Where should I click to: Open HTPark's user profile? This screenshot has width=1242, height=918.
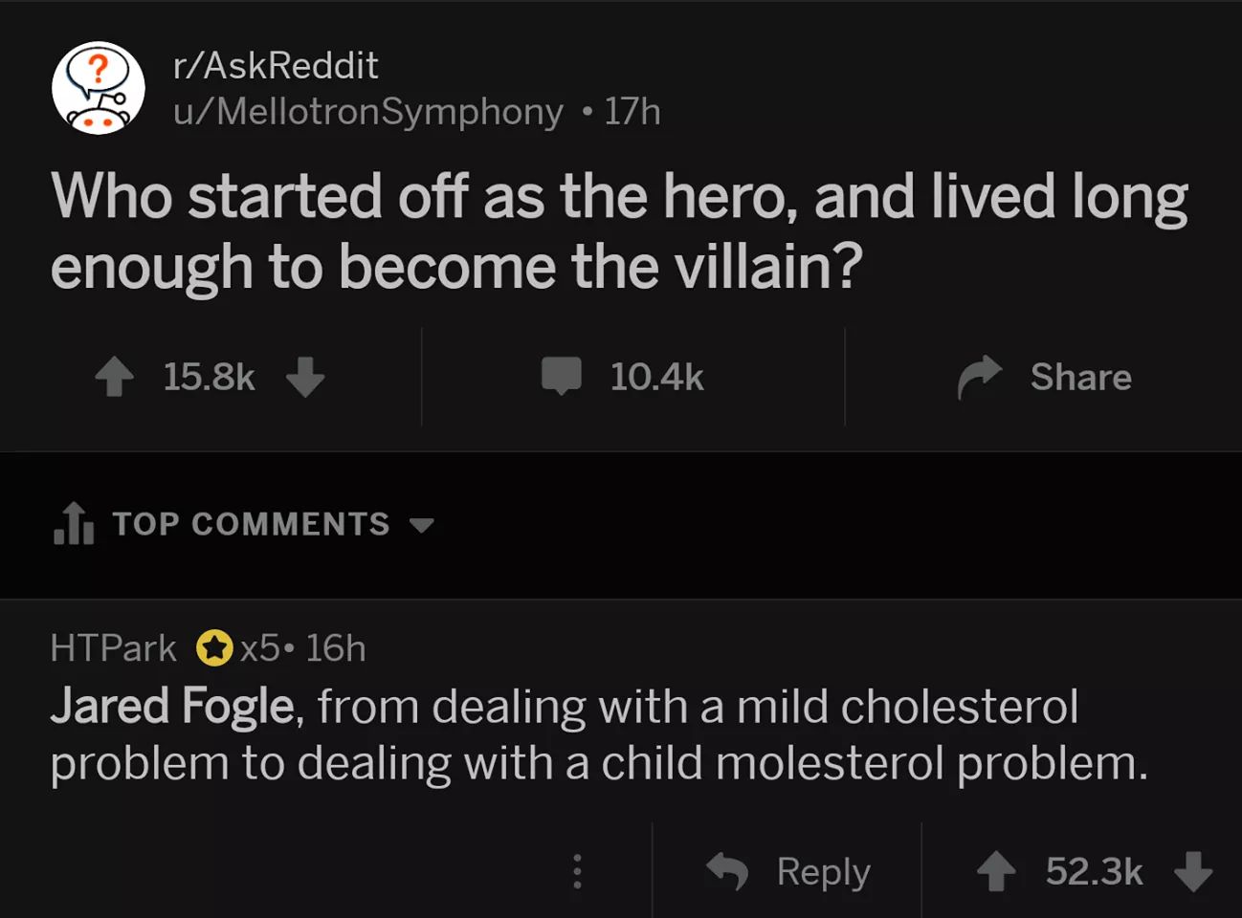[x=113, y=648]
